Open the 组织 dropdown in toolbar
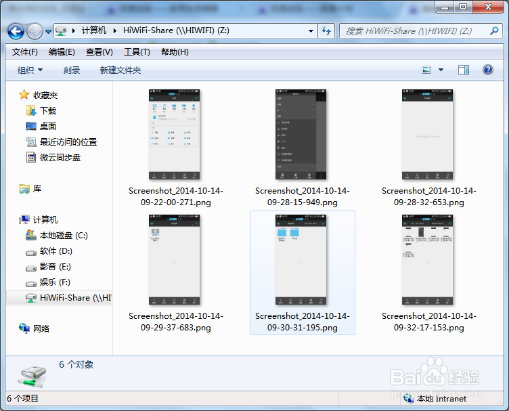Image resolution: width=509 pixels, height=411 pixels. pyautogui.click(x=30, y=70)
